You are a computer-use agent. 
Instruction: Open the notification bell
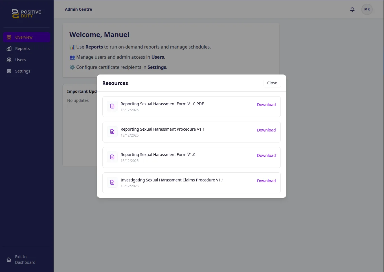pos(352,9)
